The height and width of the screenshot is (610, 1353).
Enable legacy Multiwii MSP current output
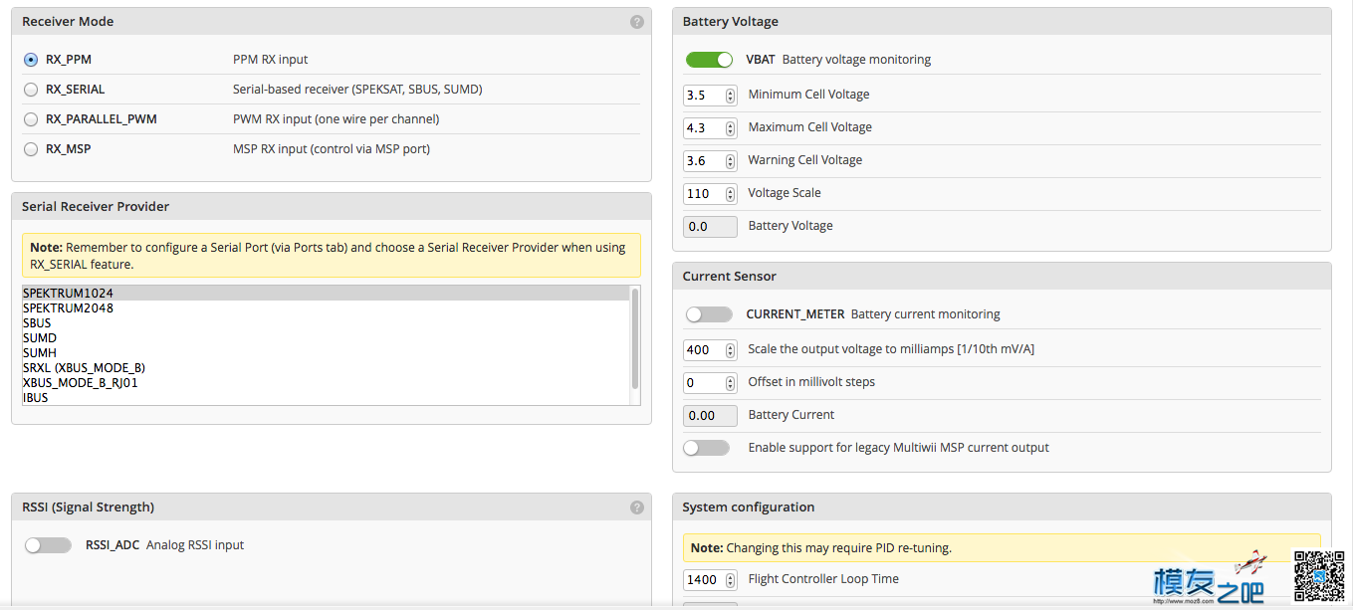click(707, 448)
